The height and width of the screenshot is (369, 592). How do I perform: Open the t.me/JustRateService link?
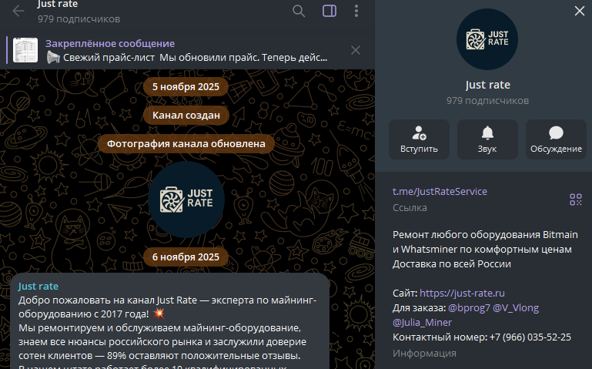point(440,192)
